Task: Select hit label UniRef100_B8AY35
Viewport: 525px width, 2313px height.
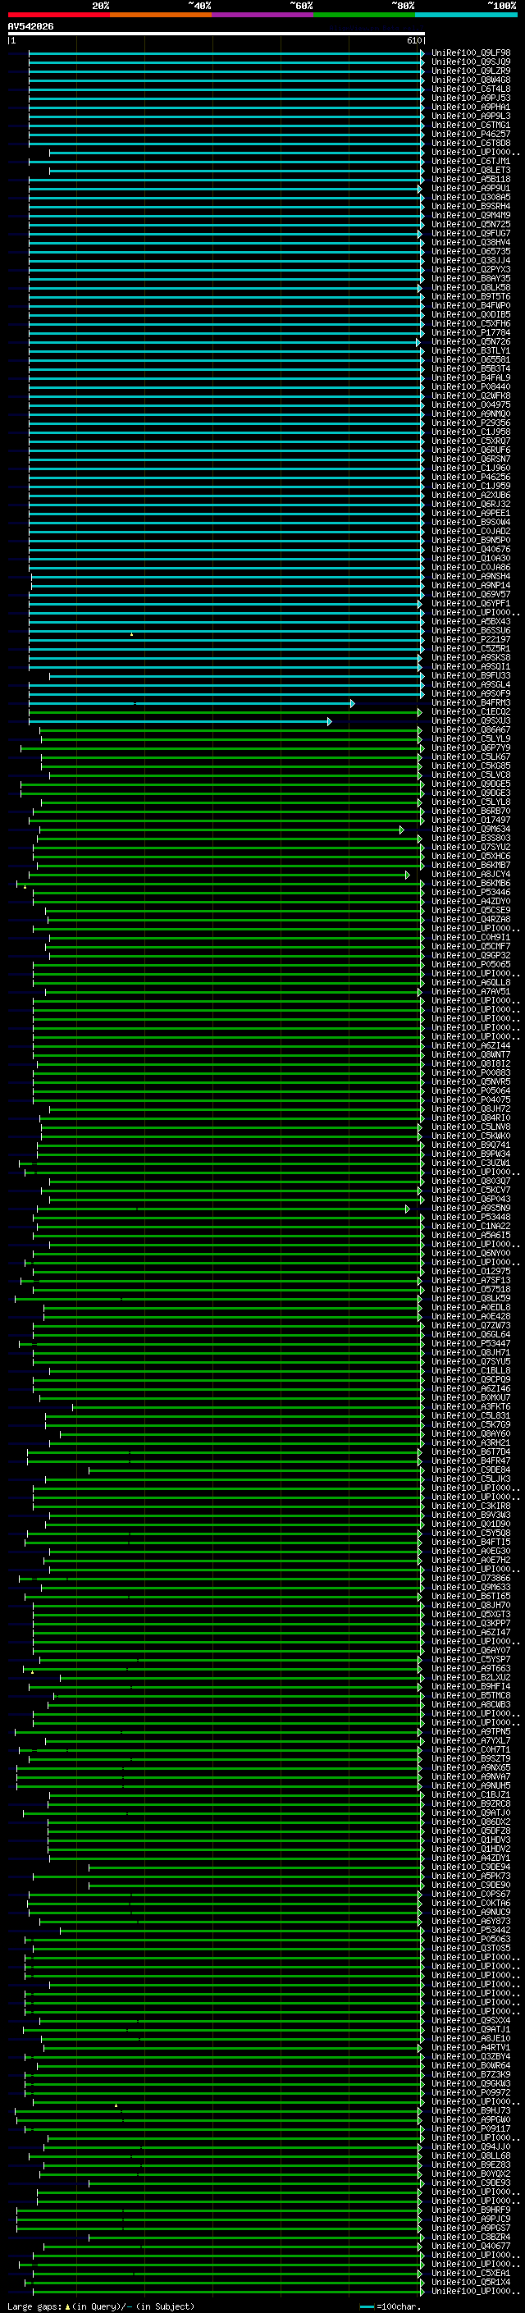Action: 471,278
